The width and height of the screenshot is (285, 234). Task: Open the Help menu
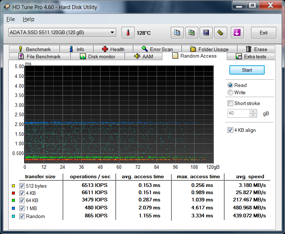pyautogui.click(x=28, y=19)
